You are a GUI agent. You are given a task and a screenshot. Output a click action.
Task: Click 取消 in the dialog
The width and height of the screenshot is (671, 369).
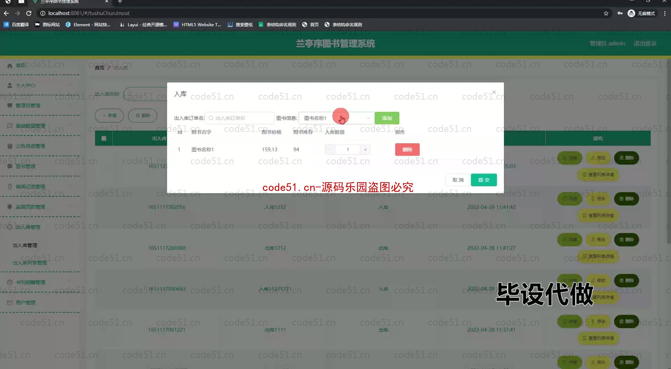click(458, 180)
